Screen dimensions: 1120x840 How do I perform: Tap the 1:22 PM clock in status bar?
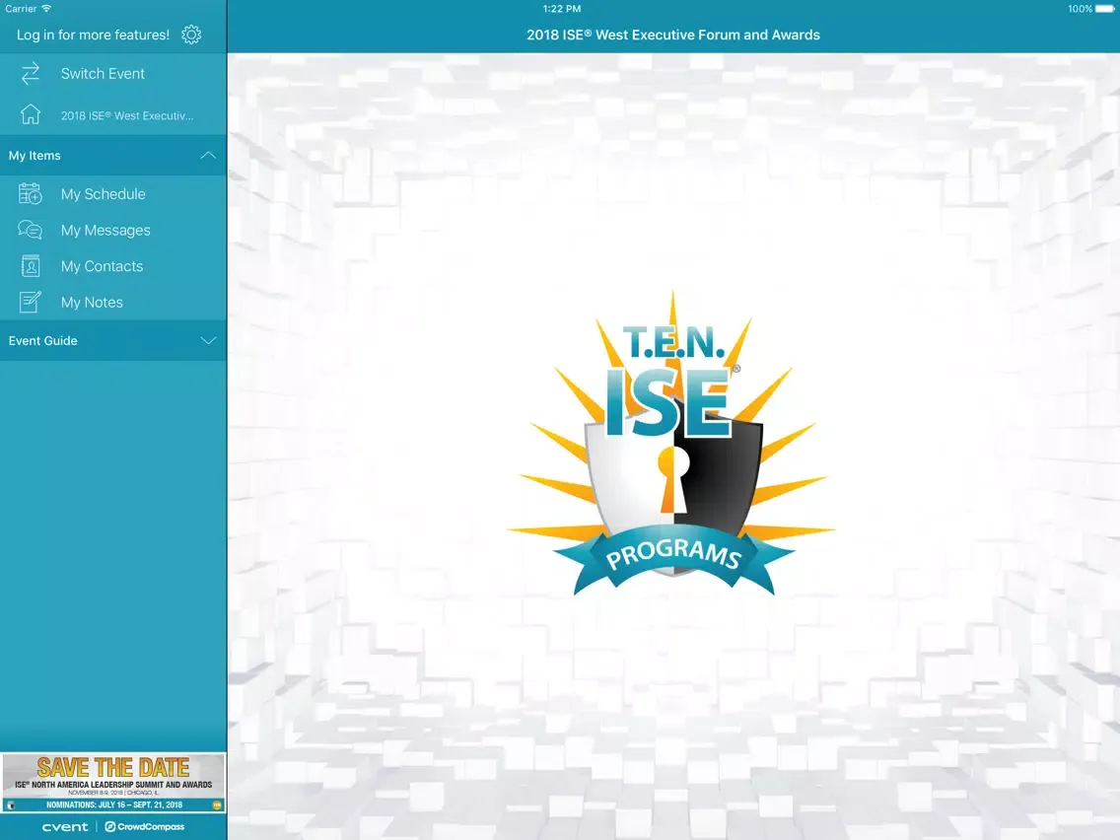pyautogui.click(x=561, y=9)
